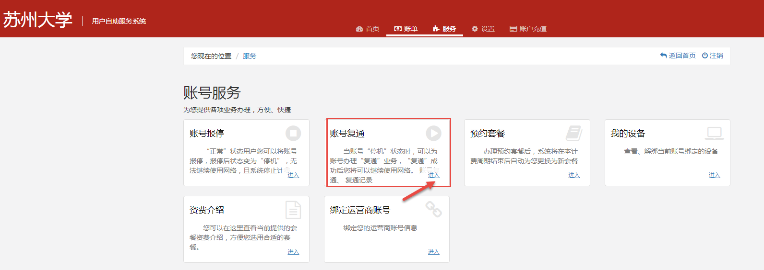764x270 pixels.
Task: Click the 返回首页 link
Action: (678, 56)
